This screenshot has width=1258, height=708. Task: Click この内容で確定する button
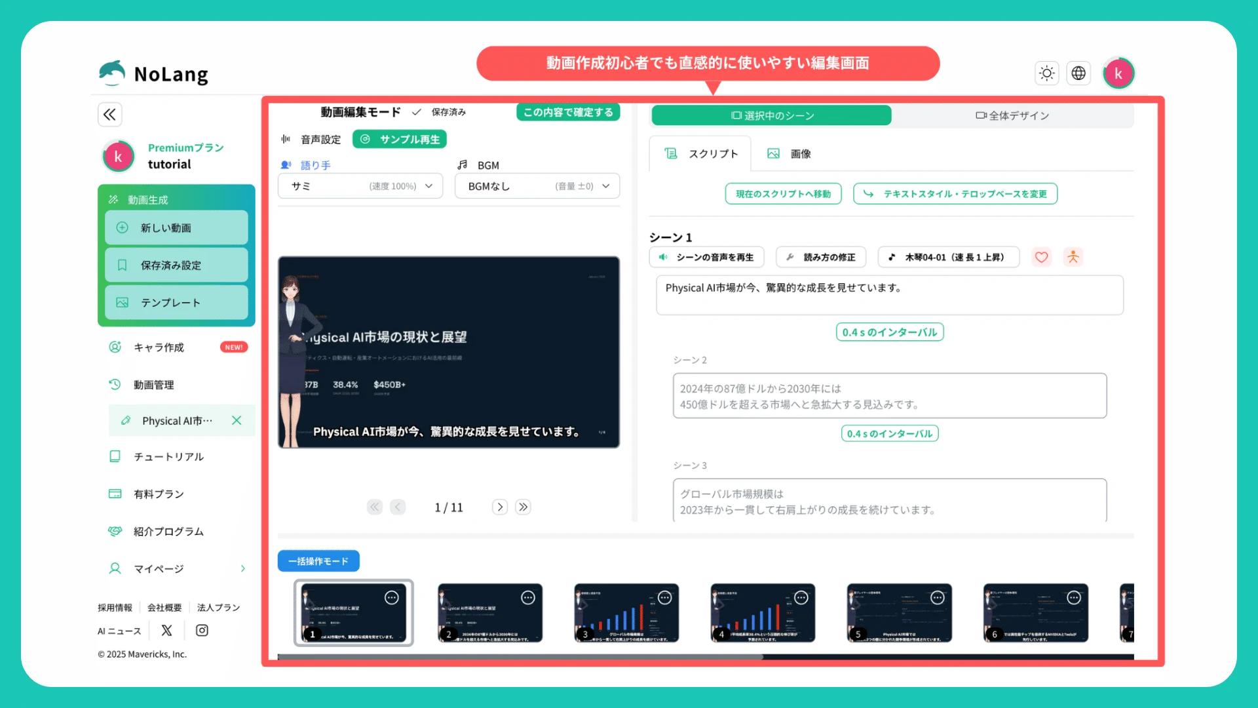coord(568,112)
